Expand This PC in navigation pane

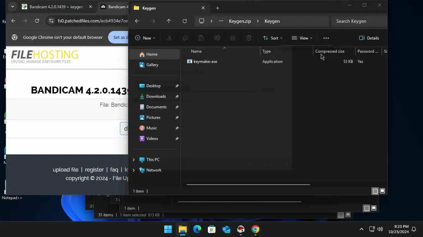pos(134,160)
